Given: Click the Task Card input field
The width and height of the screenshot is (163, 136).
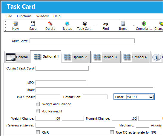Looking at the screenshot, I should click(82, 41).
